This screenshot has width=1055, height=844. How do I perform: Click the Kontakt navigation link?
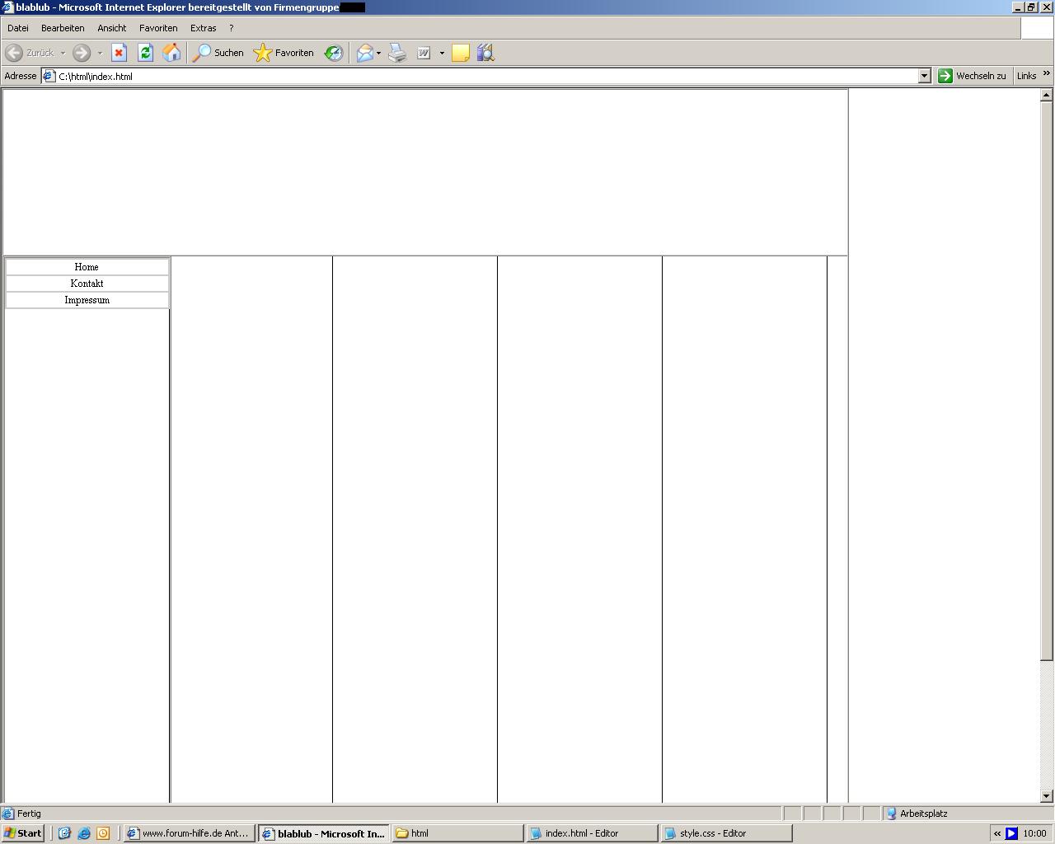coord(87,284)
